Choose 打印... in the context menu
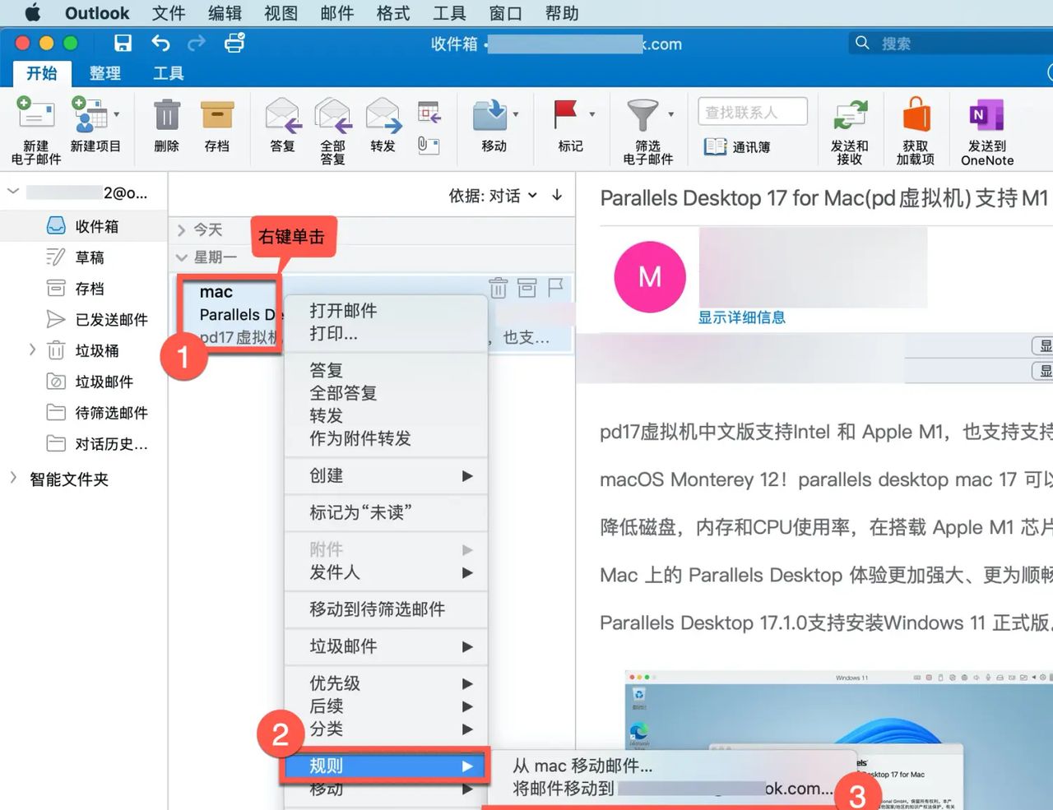Screen dimensions: 1053x810 (386, 334)
